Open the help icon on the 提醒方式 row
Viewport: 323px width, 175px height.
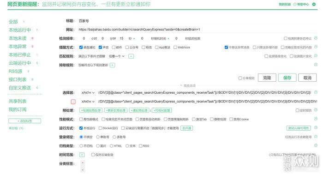pos(316,47)
